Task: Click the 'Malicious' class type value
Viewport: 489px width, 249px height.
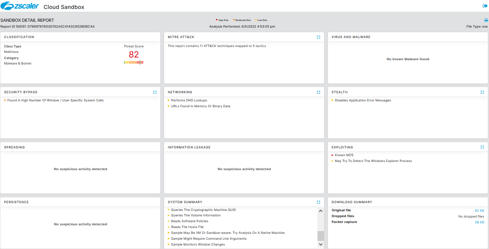Action: tap(11, 52)
